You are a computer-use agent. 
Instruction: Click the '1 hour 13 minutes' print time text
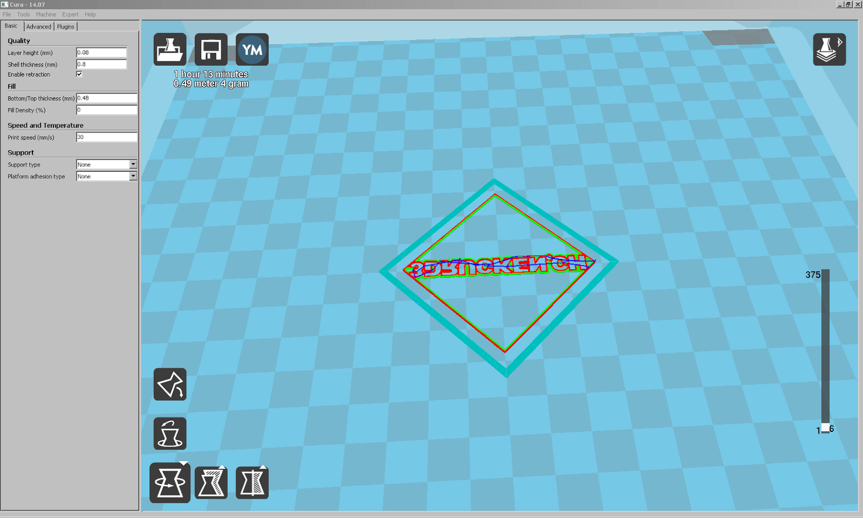(211, 74)
